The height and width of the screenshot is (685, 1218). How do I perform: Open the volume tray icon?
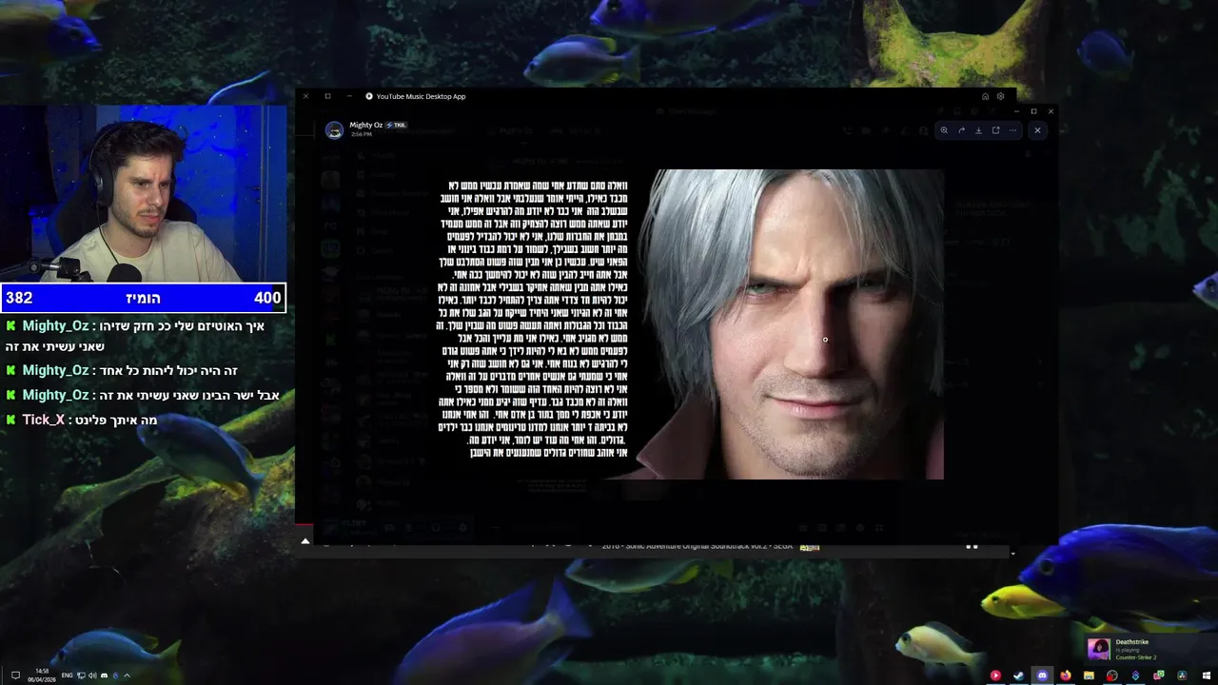(x=92, y=675)
